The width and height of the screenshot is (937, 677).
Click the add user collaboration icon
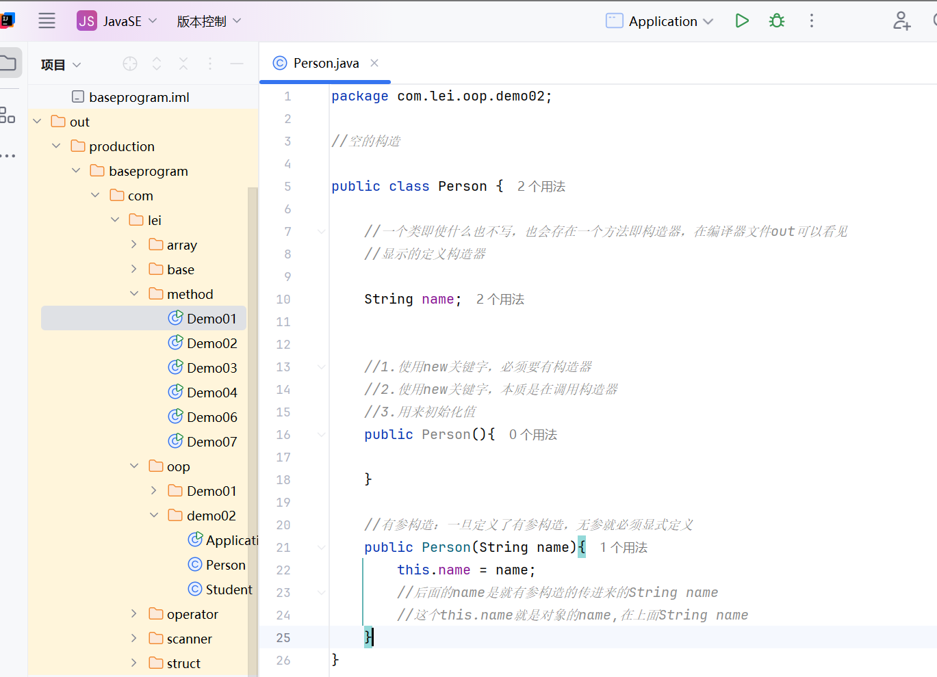pos(901,21)
